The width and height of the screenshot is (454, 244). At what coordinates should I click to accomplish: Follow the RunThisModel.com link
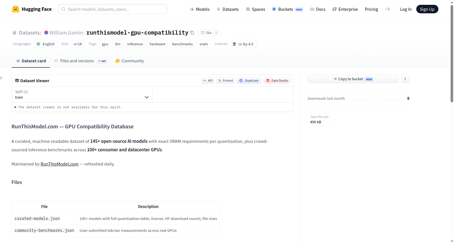click(60, 164)
